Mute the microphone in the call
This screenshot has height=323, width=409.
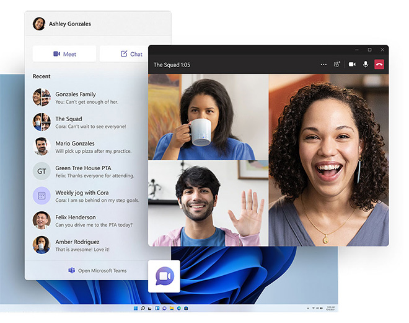[366, 65]
